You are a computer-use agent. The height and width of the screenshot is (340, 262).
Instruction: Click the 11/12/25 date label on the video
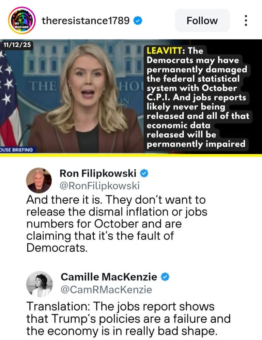(17, 45)
